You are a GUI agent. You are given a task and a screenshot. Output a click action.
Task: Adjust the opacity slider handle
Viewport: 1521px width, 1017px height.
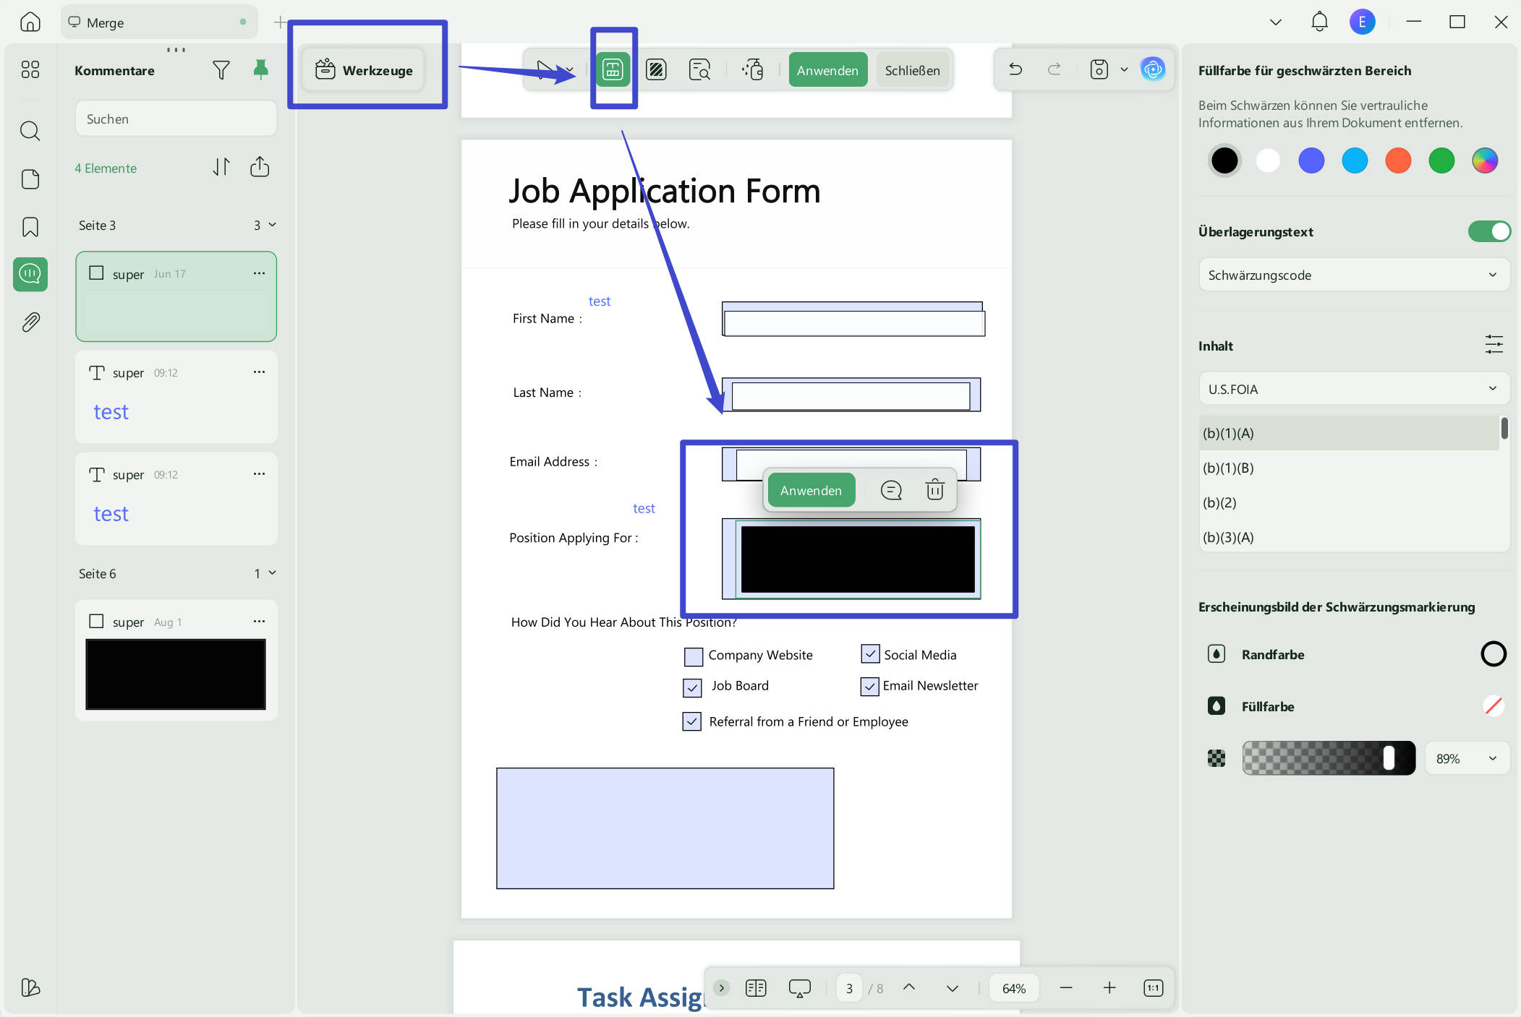[x=1389, y=758]
